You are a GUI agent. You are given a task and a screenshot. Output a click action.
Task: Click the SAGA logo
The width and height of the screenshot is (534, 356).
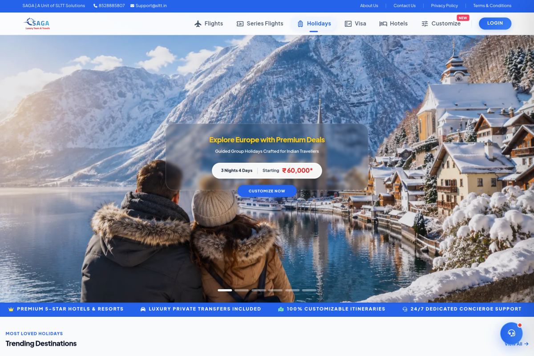pyautogui.click(x=37, y=24)
